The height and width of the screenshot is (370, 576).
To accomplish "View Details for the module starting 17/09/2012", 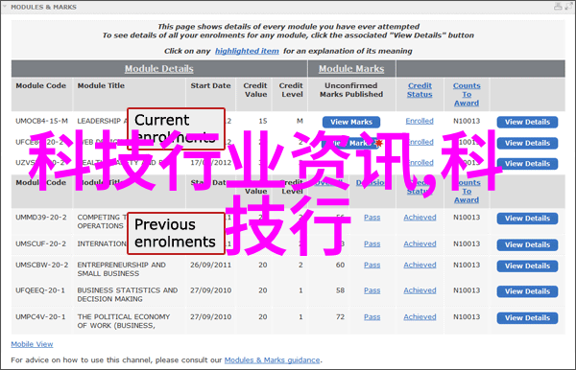I will [x=527, y=164].
